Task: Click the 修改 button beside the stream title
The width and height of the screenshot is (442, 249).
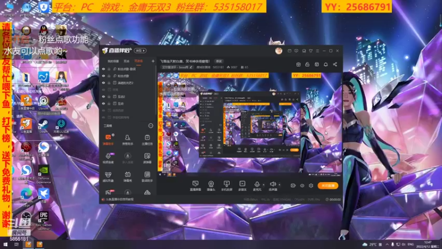Action: (x=219, y=61)
